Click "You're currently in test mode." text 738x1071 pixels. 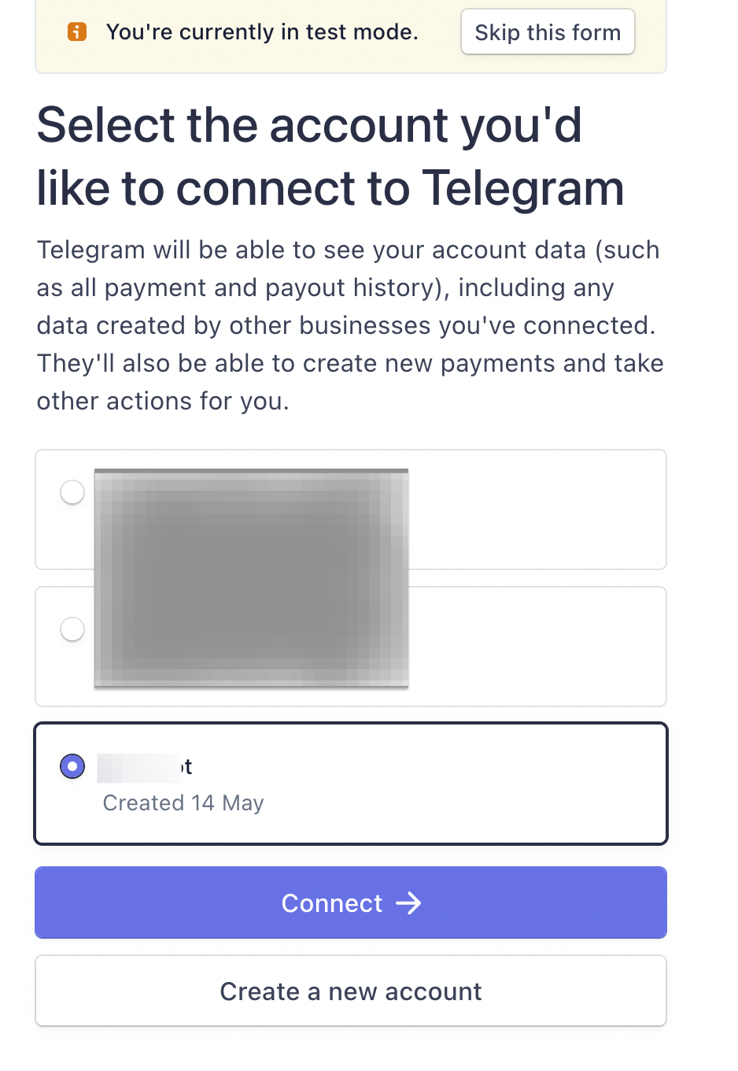click(262, 32)
